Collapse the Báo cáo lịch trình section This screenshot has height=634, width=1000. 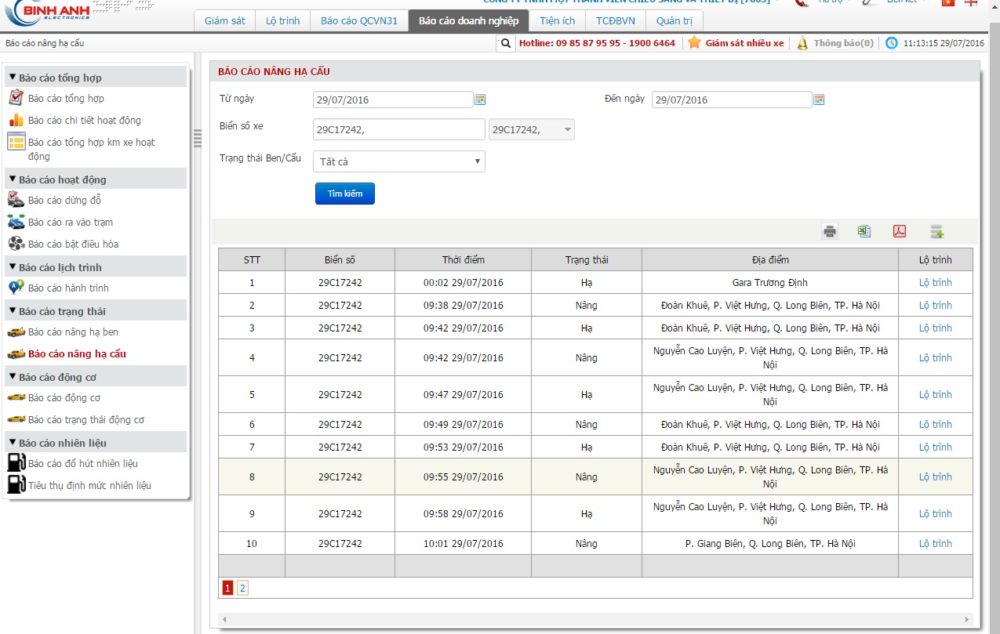pyautogui.click(x=13, y=267)
